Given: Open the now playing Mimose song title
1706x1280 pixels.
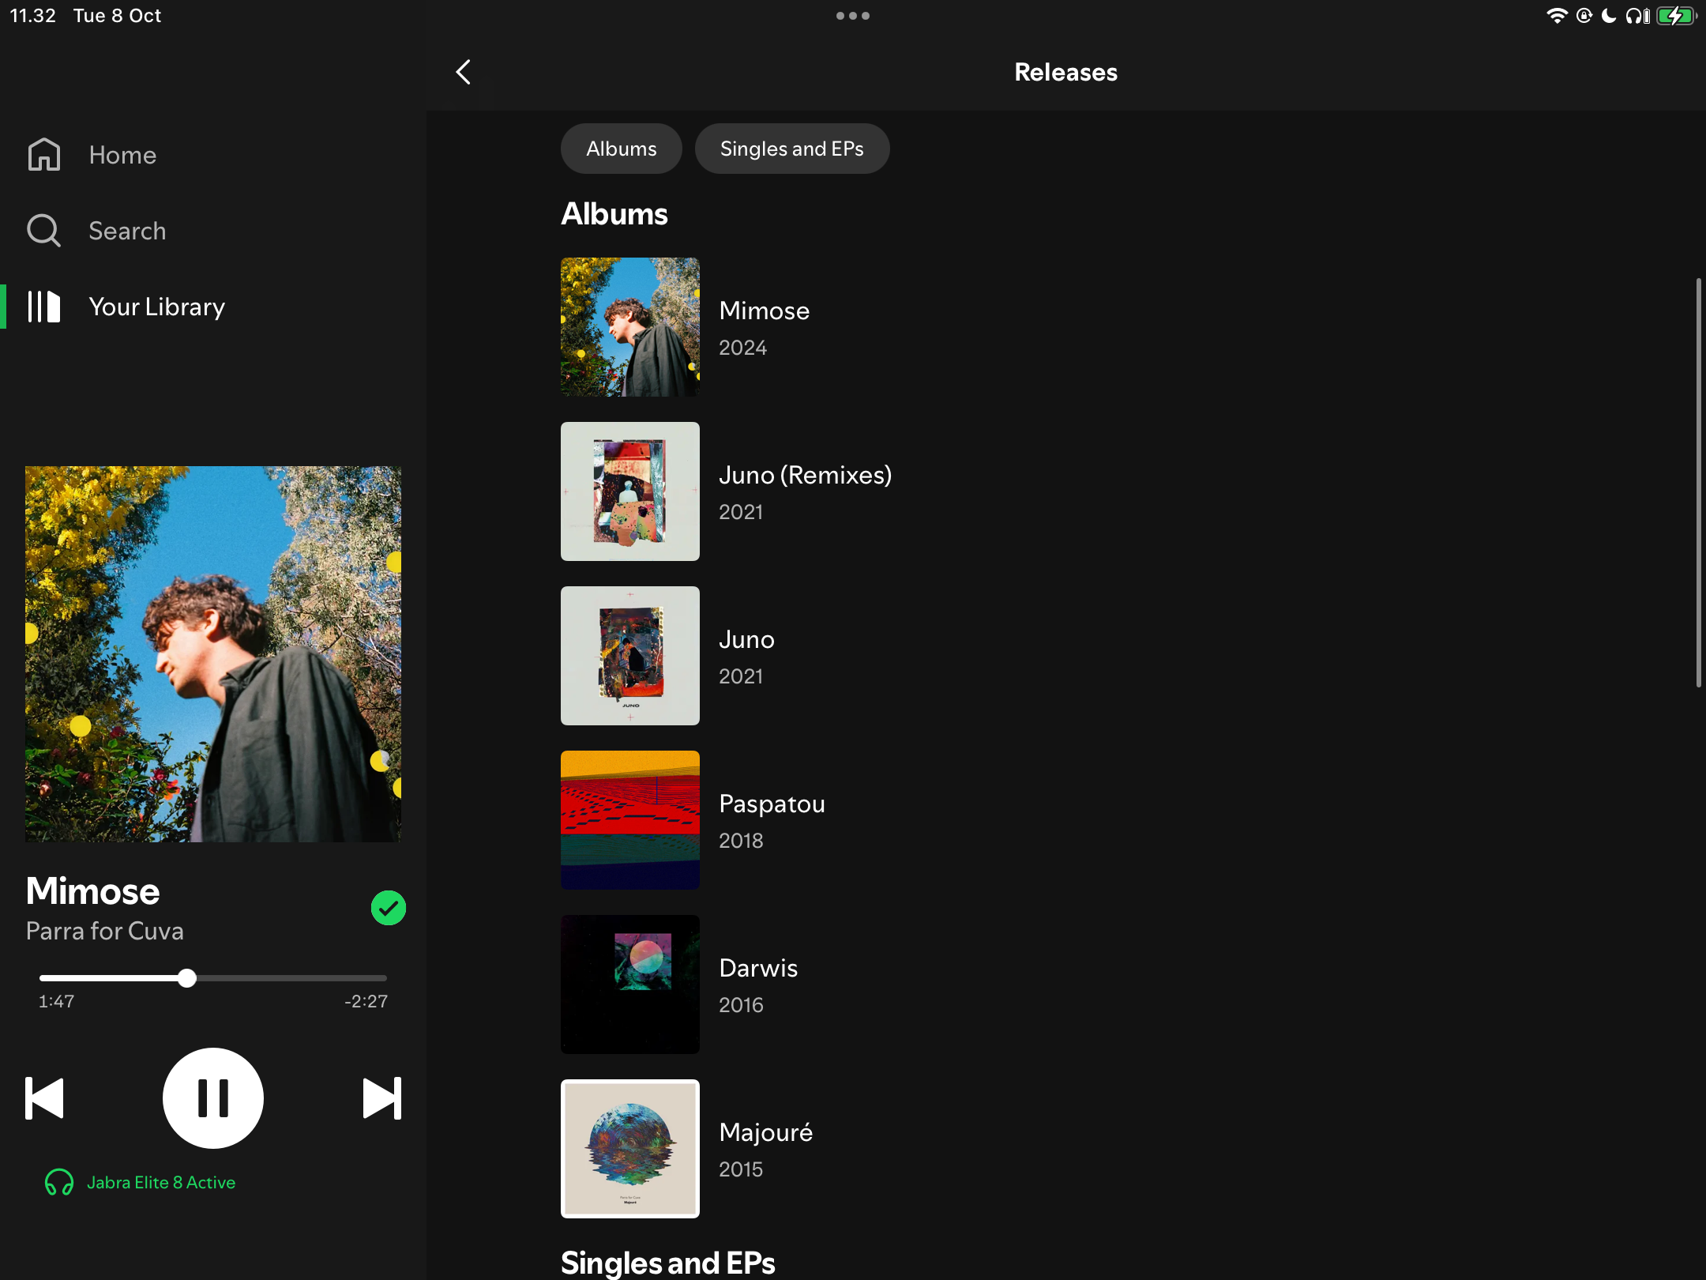Looking at the screenshot, I should 93,891.
